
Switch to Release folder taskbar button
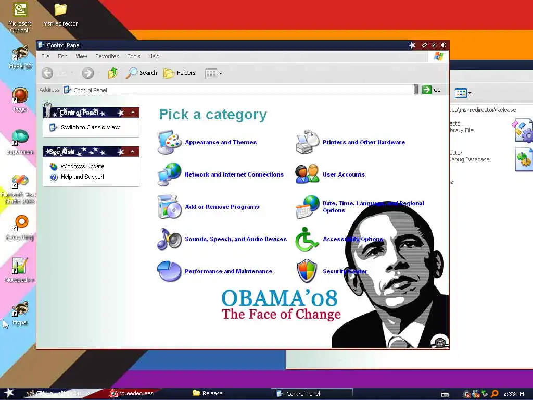[208, 393]
